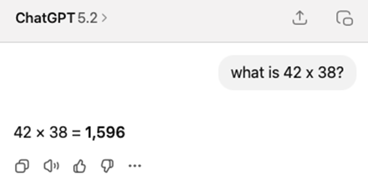Copy the 42 × 38 response
The height and width of the screenshot is (189, 368).
[22, 166]
